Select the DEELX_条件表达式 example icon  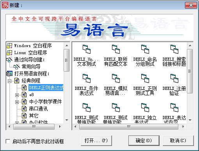(87, 78)
